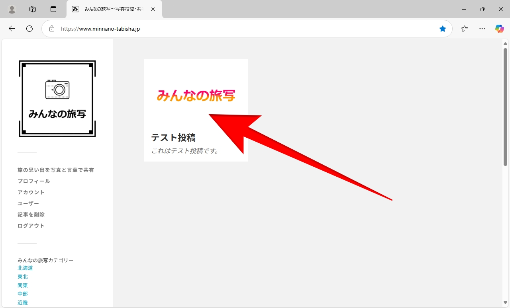The image size is (510, 308).
Task: Click the browser back arrow
Action: (x=12, y=29)
